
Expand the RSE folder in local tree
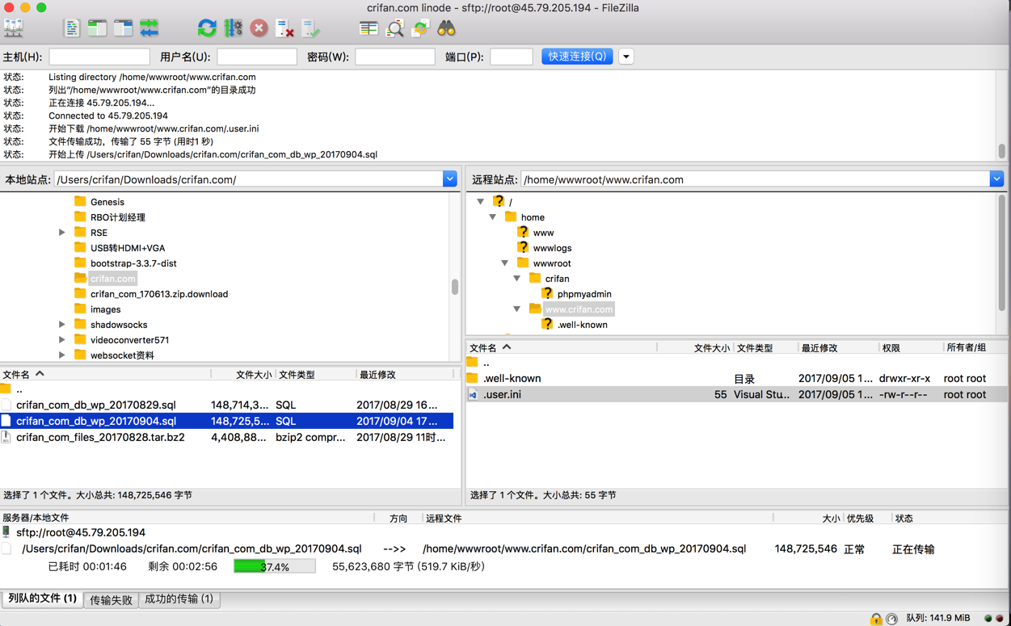[x=62, y=233]
